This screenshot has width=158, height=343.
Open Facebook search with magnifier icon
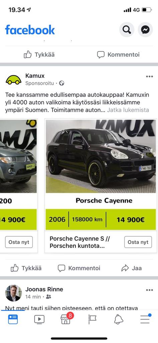pos(127,29)
